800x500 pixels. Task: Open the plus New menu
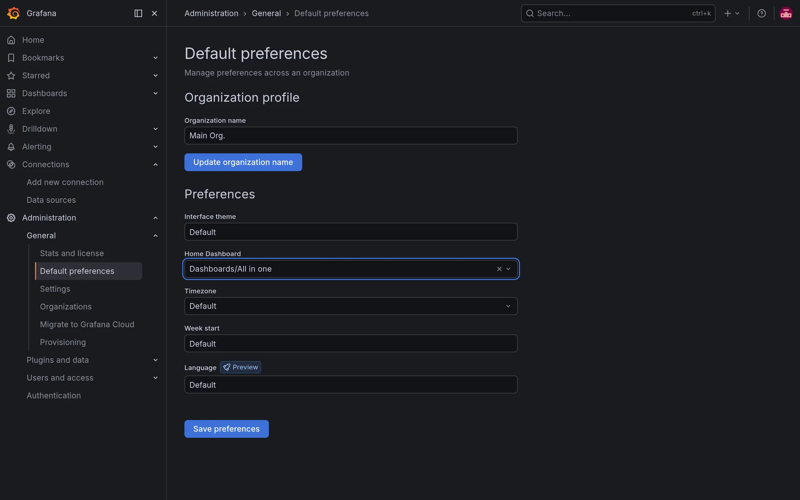pyautogui.click(x=732, y=13)
